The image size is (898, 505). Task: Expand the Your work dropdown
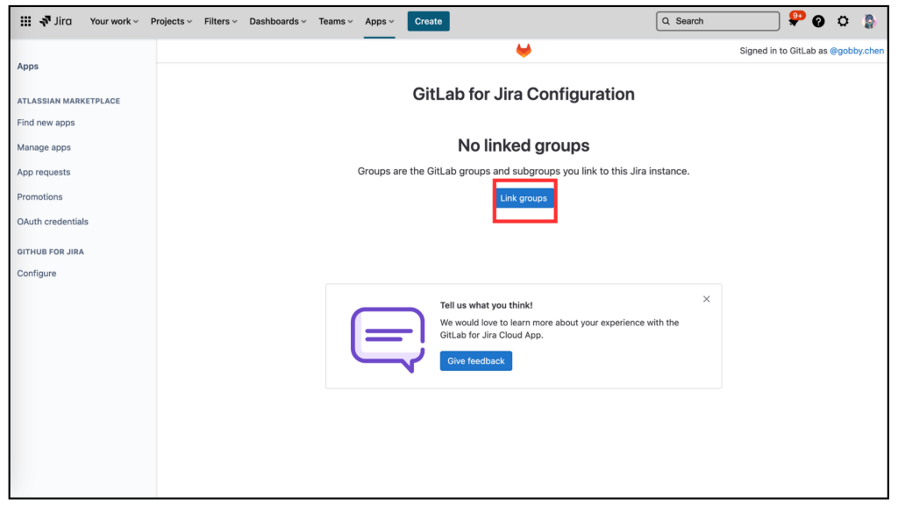tap(114, 21)
